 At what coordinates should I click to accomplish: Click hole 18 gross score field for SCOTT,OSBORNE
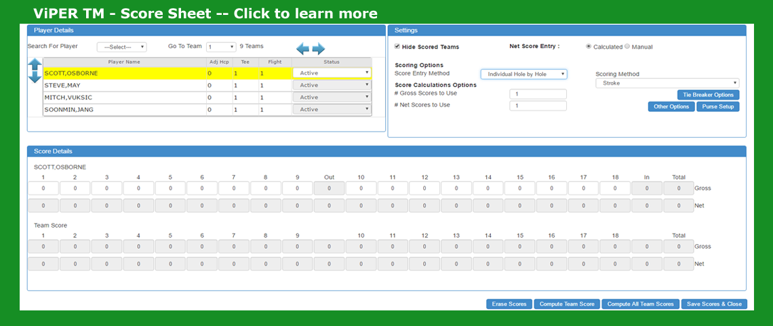coord(615,188)
